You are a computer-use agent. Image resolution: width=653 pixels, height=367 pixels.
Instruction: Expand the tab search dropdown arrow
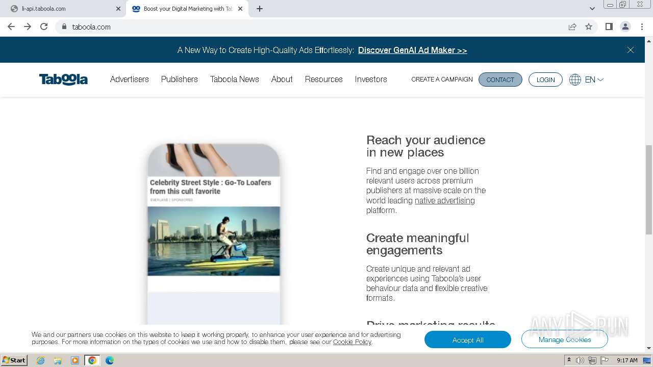coord(592,9)
